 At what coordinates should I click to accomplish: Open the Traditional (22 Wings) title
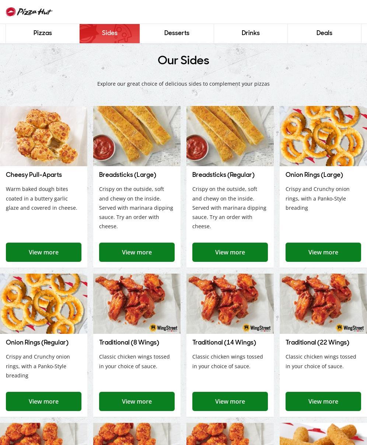click(317, 342)
